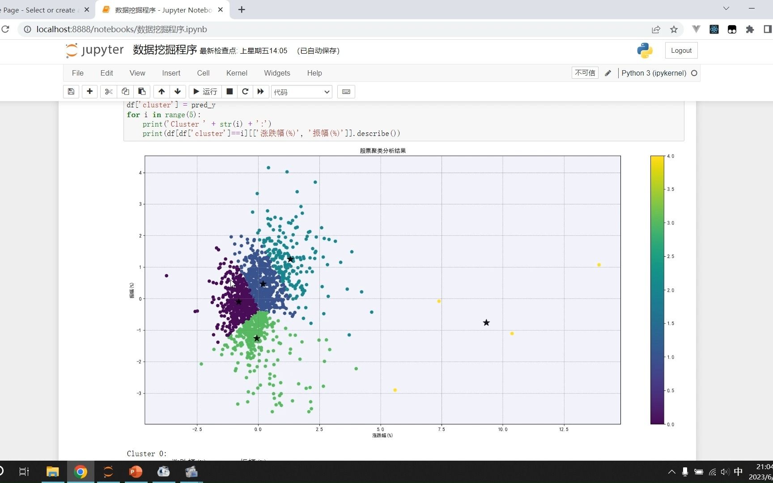Click the kernel idle indicator circle
Viewport: 773px width, 483px height.
694,73
